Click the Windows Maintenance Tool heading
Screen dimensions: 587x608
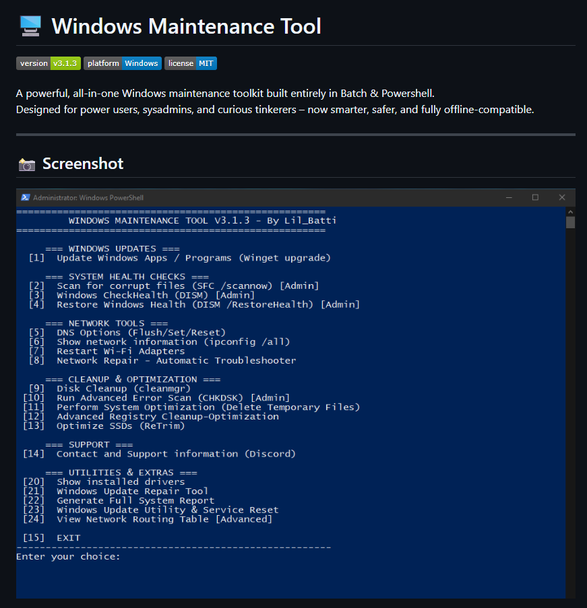187,26
